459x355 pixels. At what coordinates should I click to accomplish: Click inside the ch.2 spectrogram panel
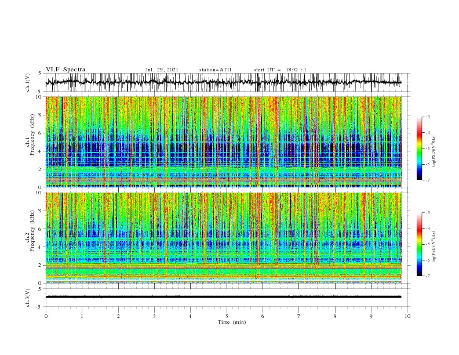pyautogui.click(x=223, y=238)
